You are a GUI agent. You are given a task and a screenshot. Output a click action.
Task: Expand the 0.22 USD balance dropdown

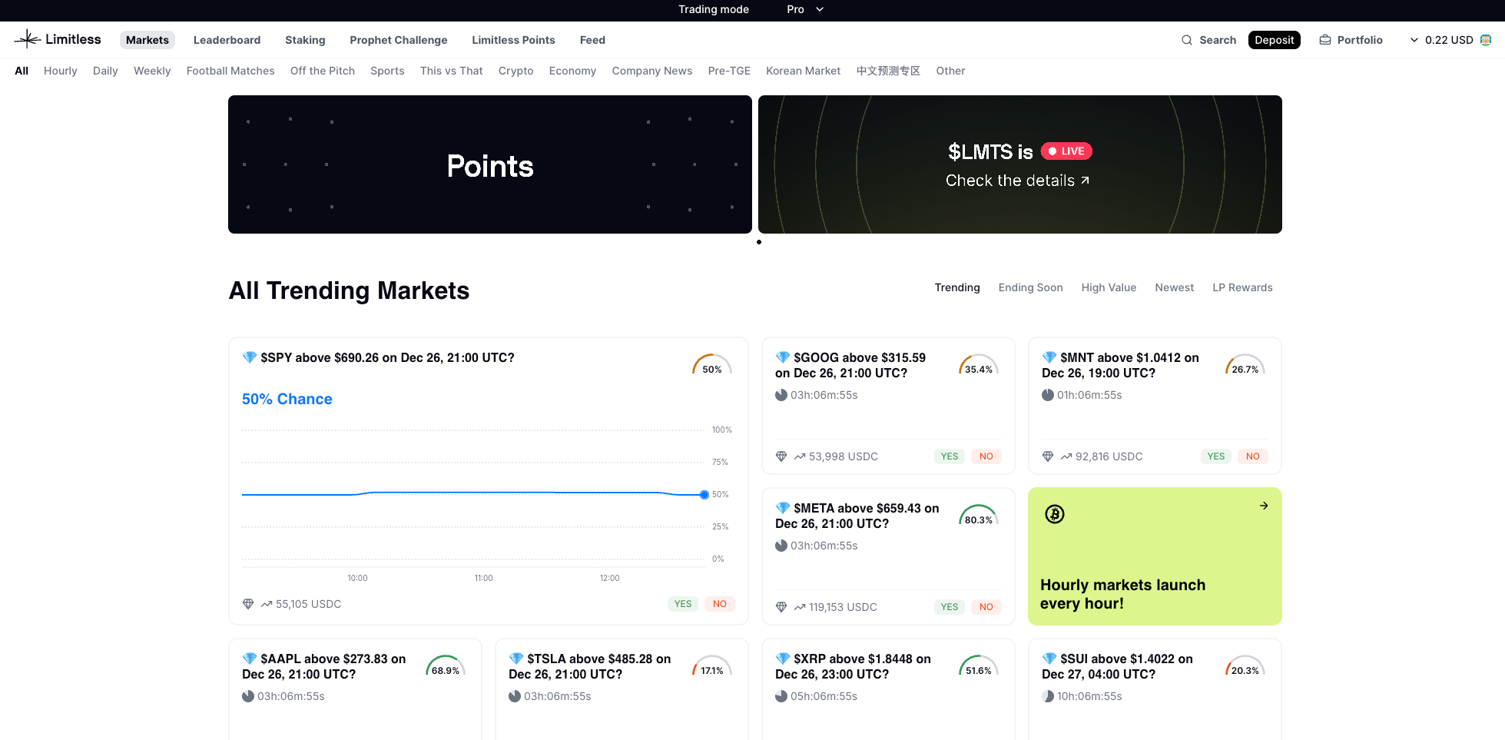pos(1414,40)
